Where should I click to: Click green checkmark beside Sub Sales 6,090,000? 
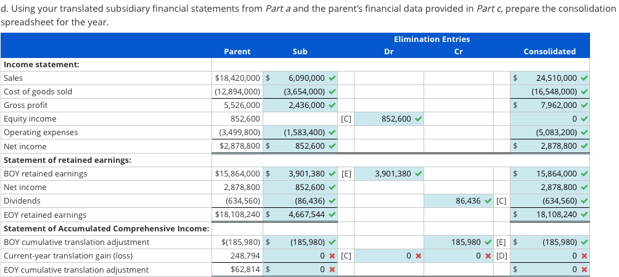(332, 78)
